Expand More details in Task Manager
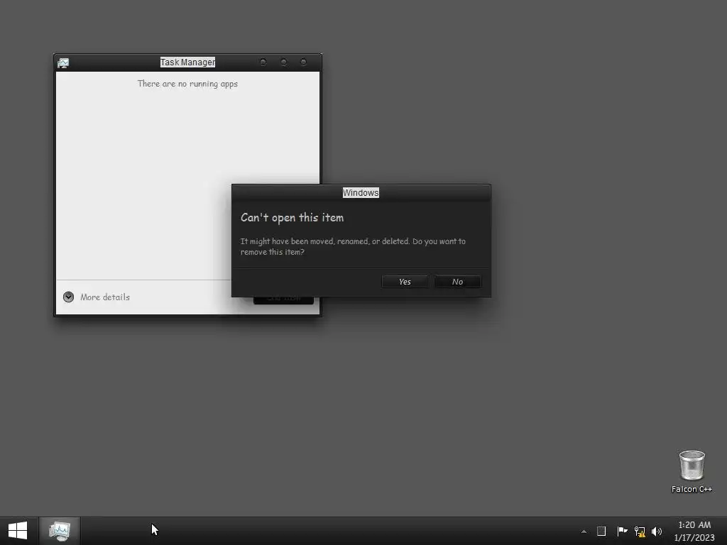This screenshot has width=727, height=545. pos(97,297)
